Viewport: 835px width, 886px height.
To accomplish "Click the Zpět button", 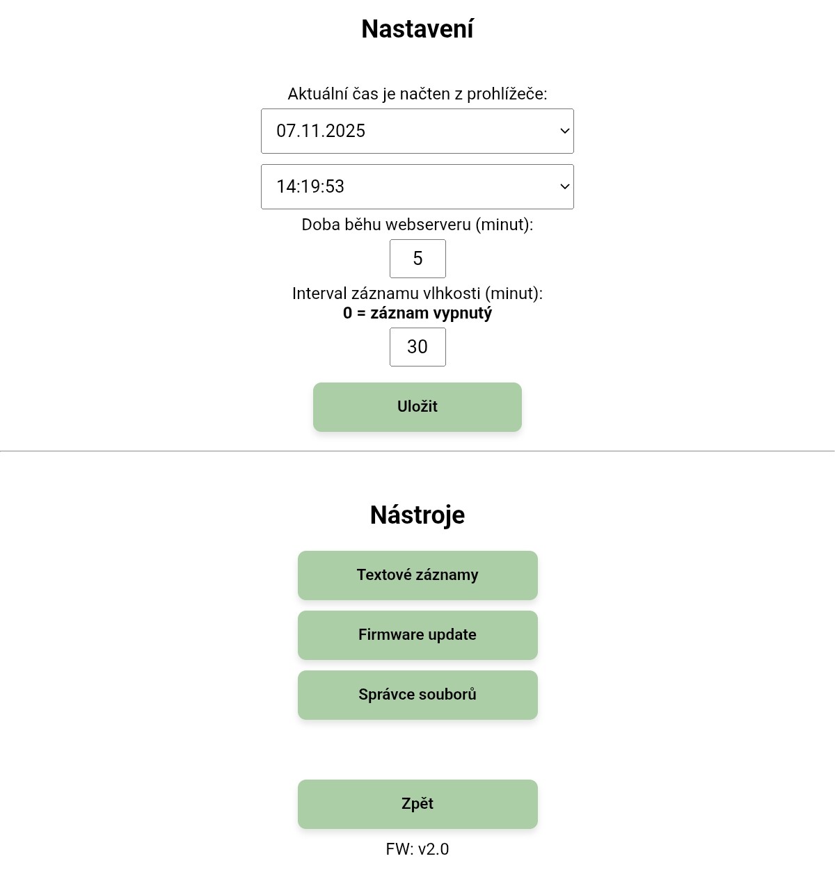I will [x=417, y=804].
